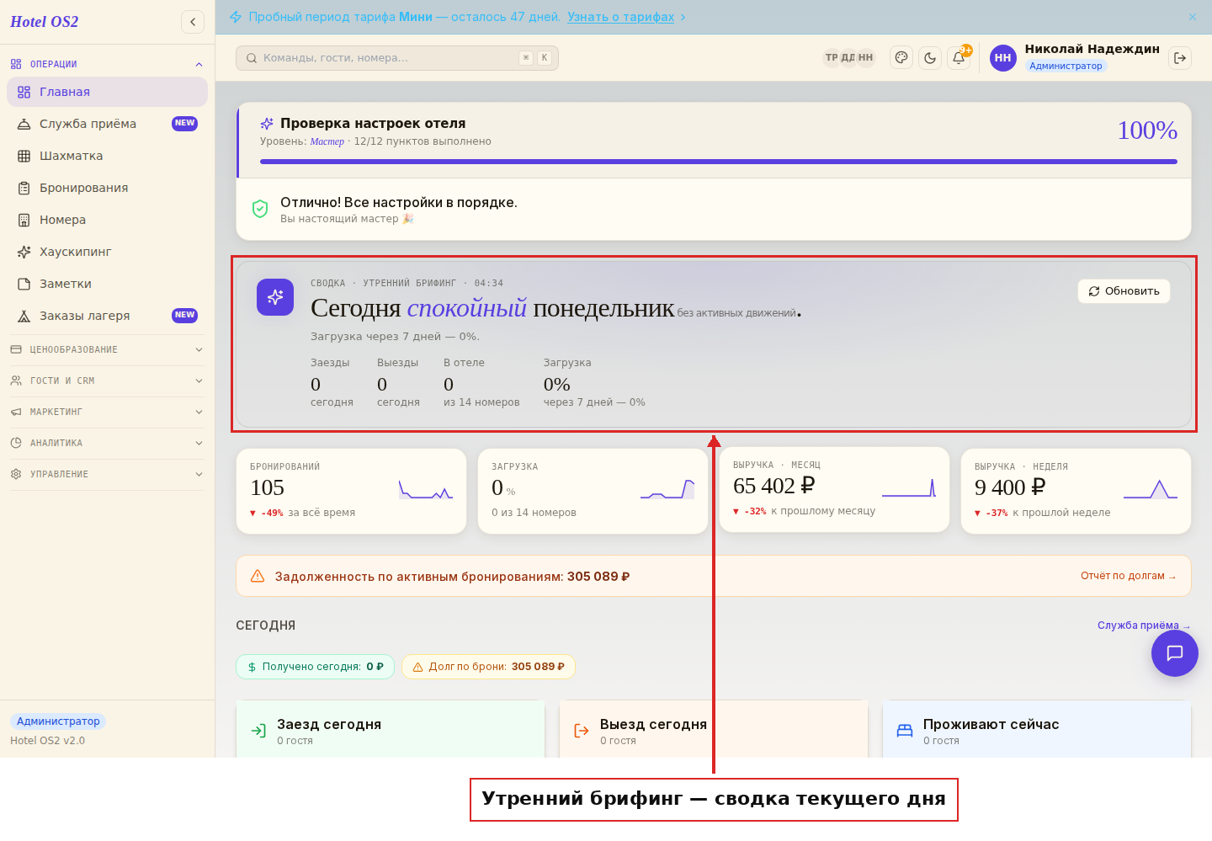Click the Hotel OS2 logo

45,22
